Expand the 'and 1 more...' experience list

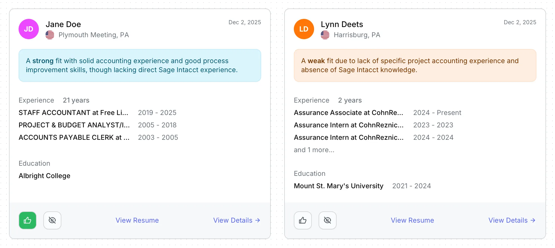pos(314,150)
